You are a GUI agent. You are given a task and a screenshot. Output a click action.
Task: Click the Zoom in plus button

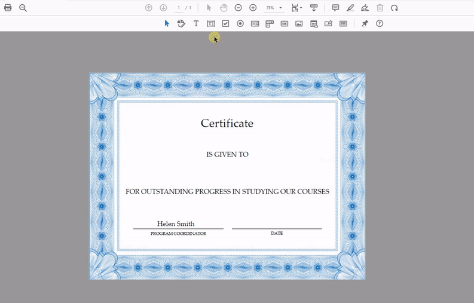(253, 8)
